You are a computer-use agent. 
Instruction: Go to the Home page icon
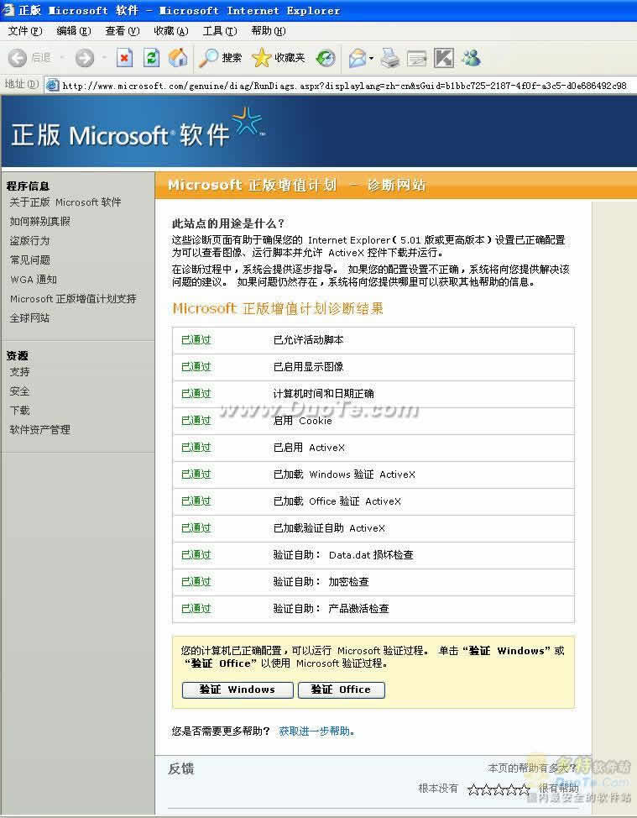(178, 57)
